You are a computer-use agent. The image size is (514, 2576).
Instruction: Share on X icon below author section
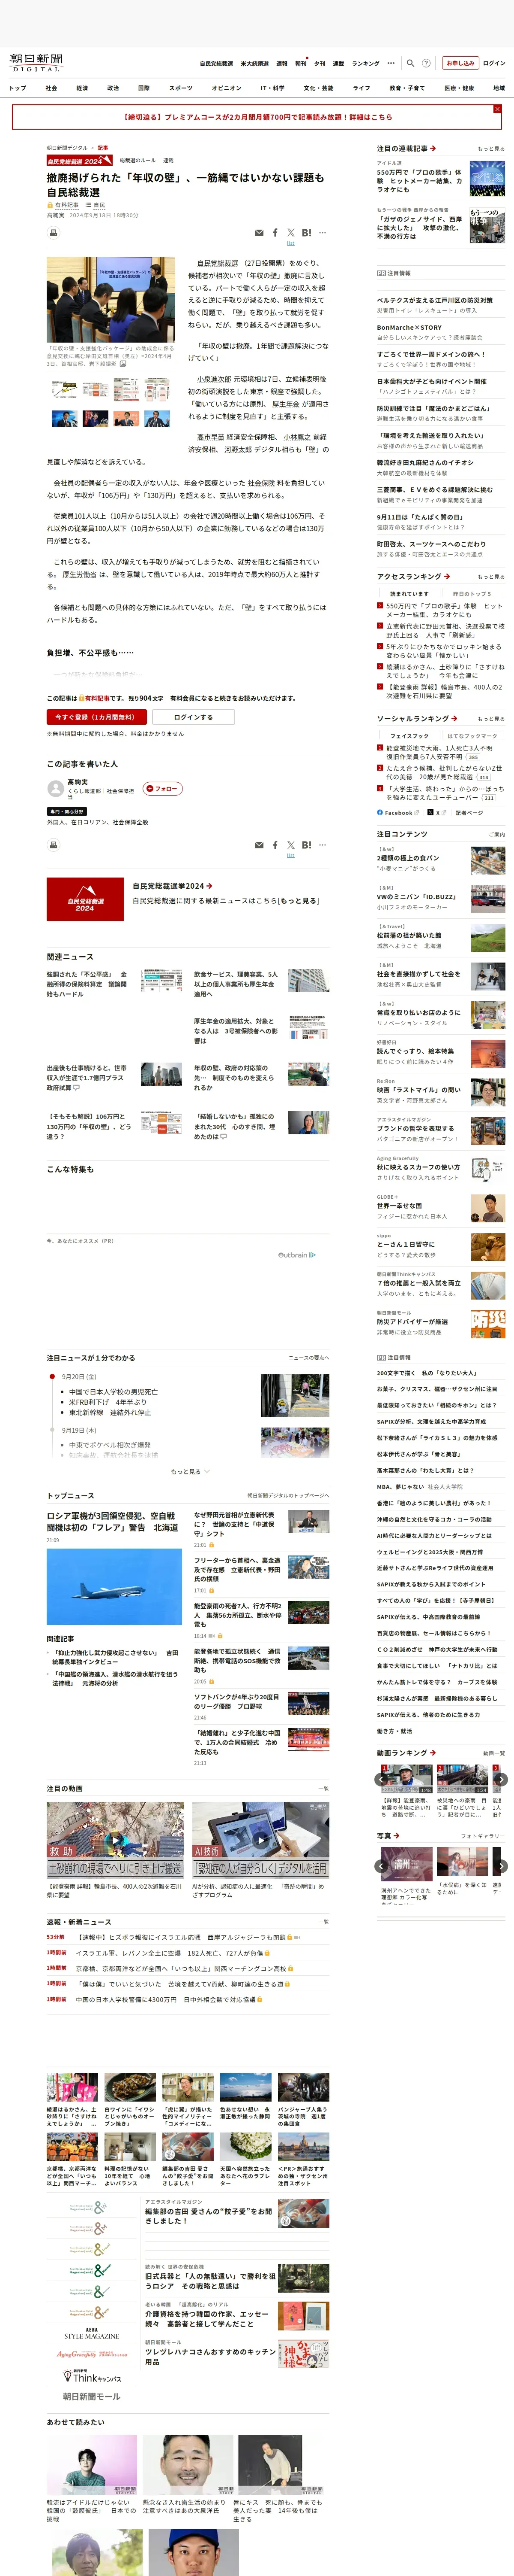(x=290, y=845)
